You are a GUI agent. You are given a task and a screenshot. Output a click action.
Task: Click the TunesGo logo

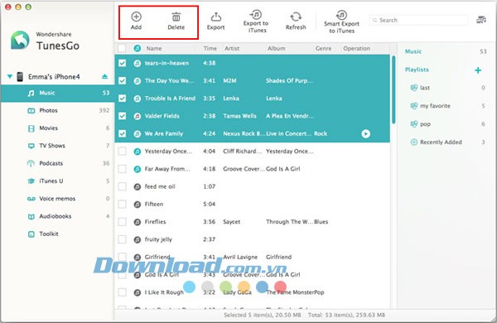(20, 41)
